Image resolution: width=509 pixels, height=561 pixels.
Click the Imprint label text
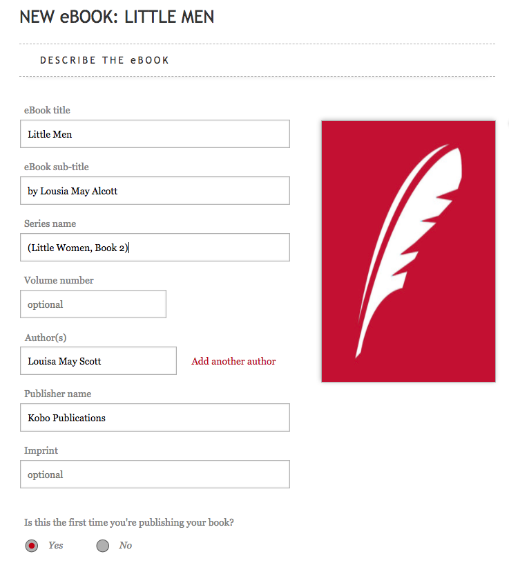coord(41,450)
